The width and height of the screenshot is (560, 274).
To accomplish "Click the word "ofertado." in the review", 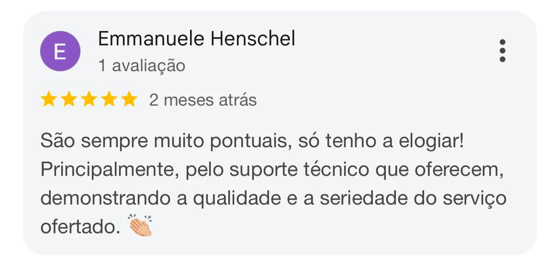I will [x=80, y=227].
